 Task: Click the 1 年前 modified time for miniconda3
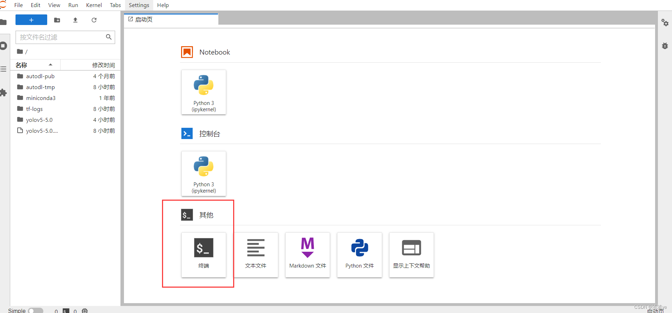click(x=107, y=98)
